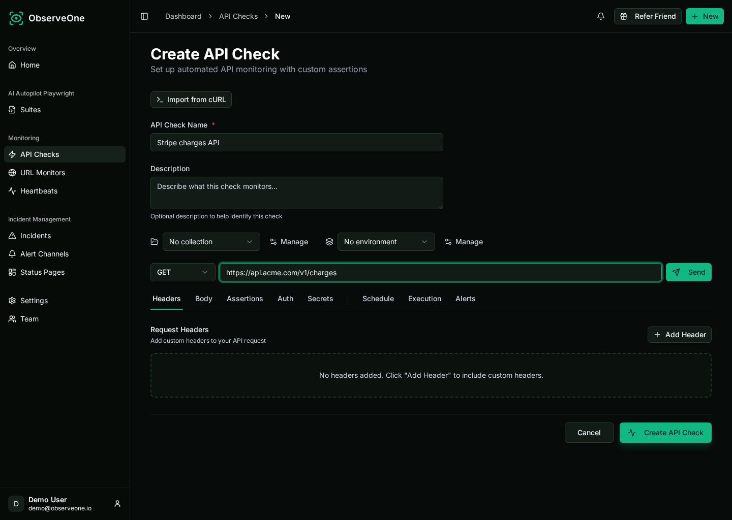Click the 'Optional description to help identify' hint
Image resolution: width=732 pixels, height=520 pixels.
(x=217, y=216)
